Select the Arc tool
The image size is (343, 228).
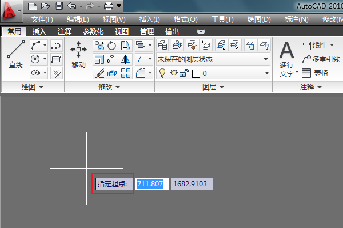click(x=36, y=46)
